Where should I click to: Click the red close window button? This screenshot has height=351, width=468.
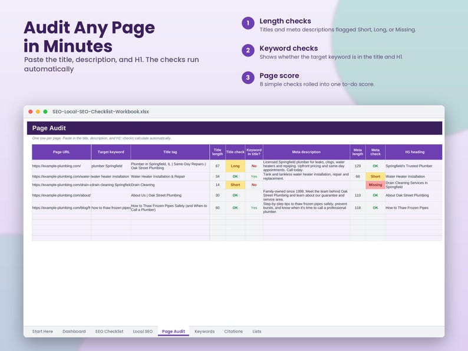pyautogui.click(x=31, y=111)
